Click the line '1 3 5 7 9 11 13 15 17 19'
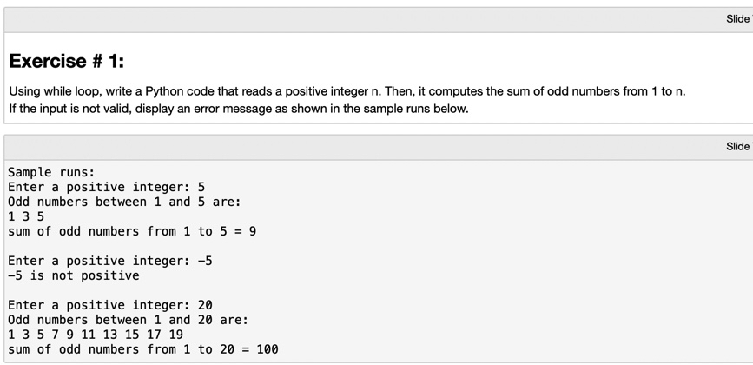 click(96, 335)
